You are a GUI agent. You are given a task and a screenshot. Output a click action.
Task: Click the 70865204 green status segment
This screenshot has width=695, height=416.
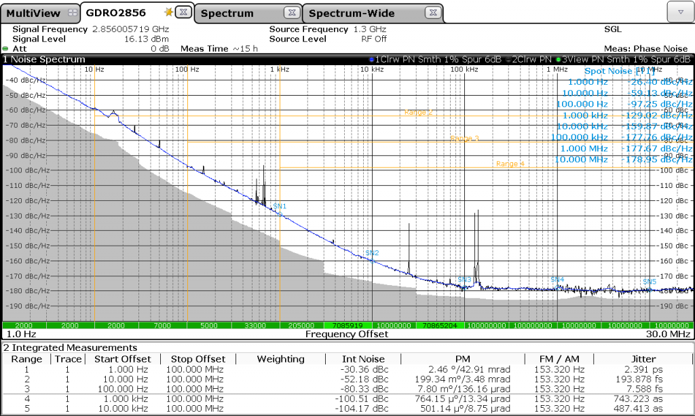click(x=440, y=326)
